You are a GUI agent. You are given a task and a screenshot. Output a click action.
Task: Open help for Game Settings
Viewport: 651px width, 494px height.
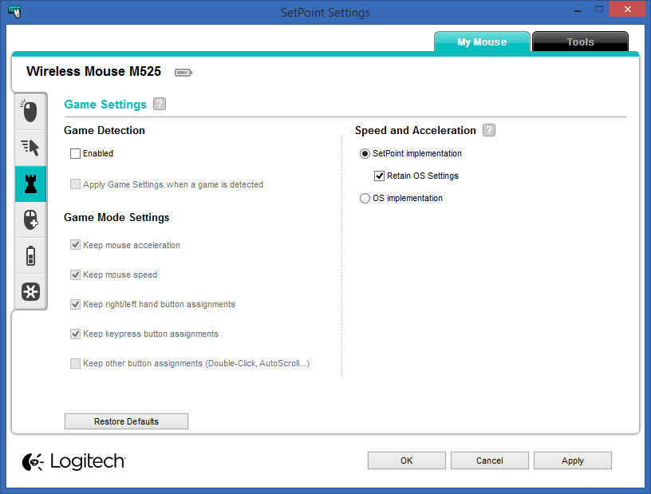[160, 104]
